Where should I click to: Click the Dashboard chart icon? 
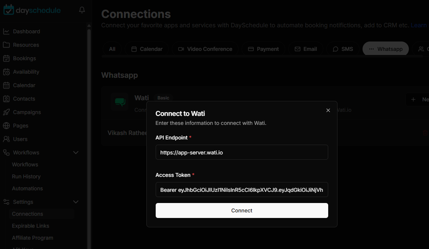coord(6,31)
